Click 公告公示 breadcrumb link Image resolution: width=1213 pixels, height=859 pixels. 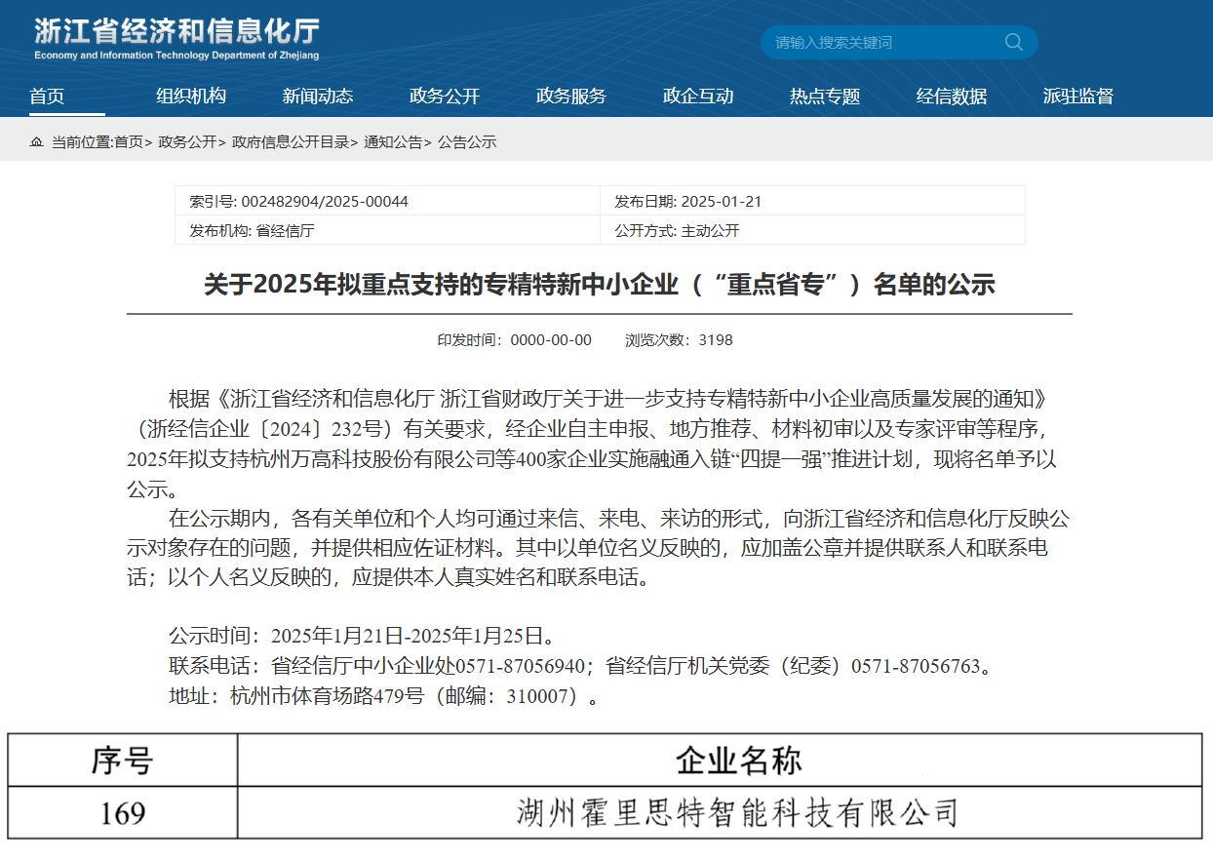tap(467, 142)
